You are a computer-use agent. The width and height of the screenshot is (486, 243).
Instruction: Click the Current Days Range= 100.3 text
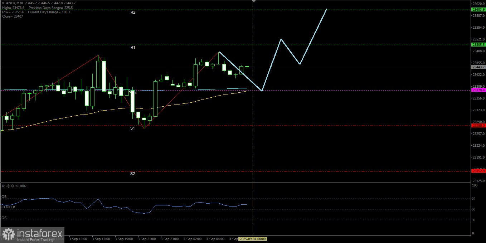click(49, 12)
